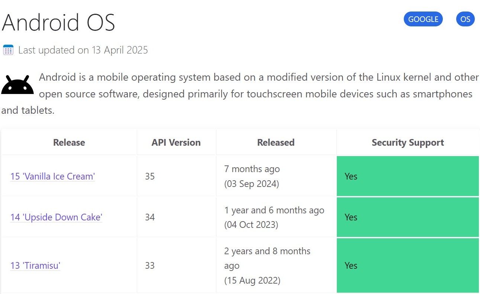The height and width of the screenshot is (294, 480).
Task: Click the Security Support column header
Action: [408, 142]
